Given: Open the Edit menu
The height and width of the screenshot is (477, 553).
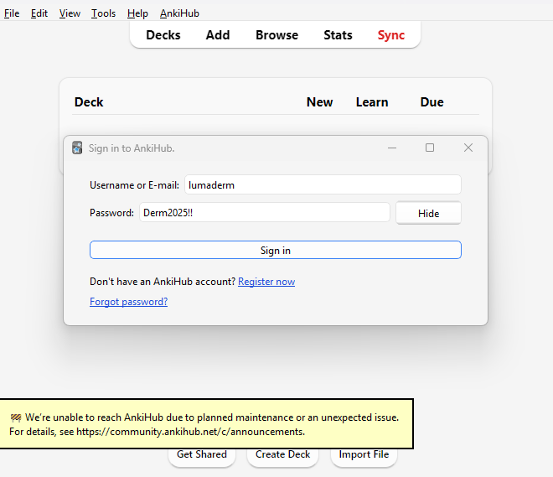Looking at the screenshot, I should tap(39, 13).
